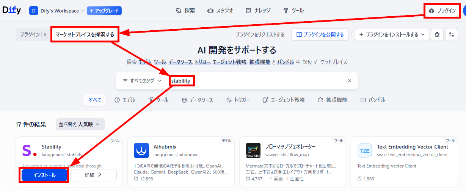Click the Aihubmix plugin logo
Viewport: 466px width, 191px height.
click(141, 150)
